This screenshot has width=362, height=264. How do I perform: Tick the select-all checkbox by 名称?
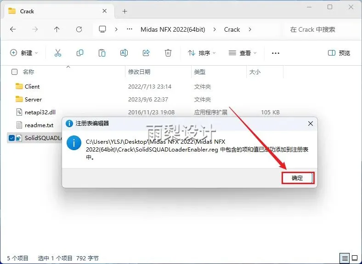14,72
